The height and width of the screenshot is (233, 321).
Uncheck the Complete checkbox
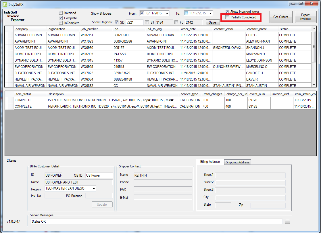pyautogui.click(x=61, y=18)
